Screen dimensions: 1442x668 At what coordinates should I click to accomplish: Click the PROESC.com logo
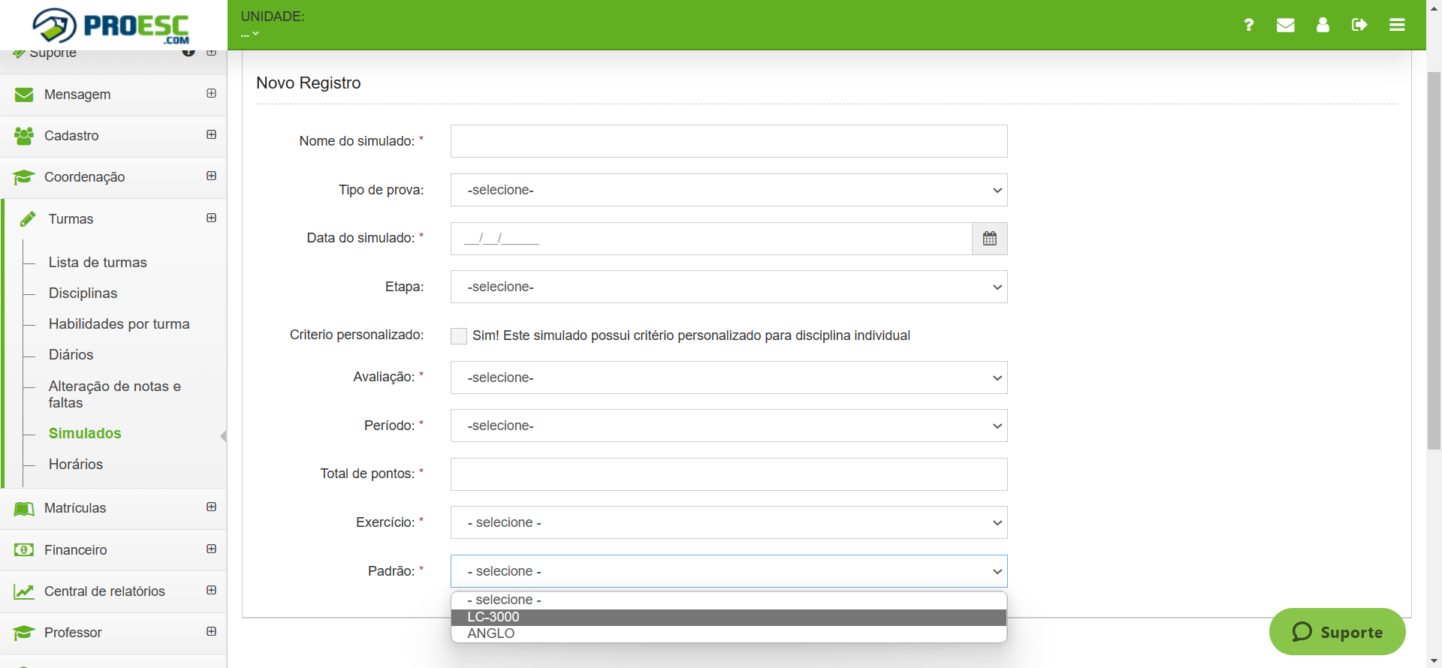click(x=111, y=26)
